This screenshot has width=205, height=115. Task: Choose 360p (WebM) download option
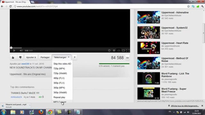tap(62, 93)
